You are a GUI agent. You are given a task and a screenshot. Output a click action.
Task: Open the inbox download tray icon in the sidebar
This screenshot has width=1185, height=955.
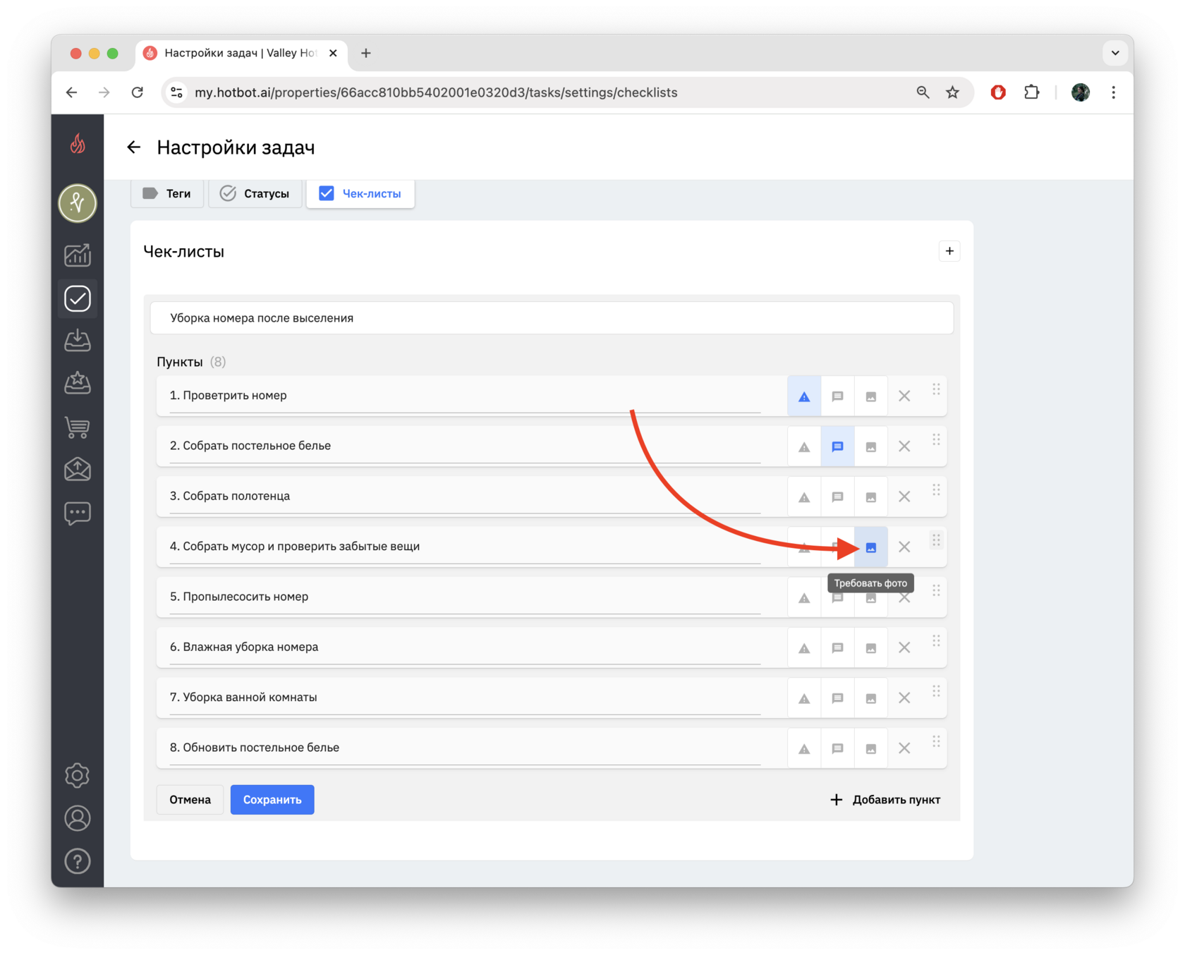tap(78, 341)
